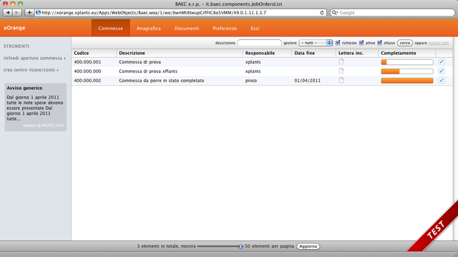The width and height of the screenshot is (458, 257).
Task: Open the Documenti tab
Action: (187, 29)
